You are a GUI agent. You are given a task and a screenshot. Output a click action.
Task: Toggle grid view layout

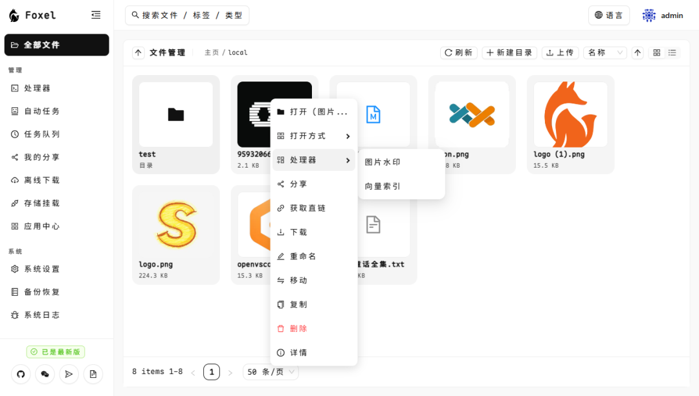(x=656, y=52)
